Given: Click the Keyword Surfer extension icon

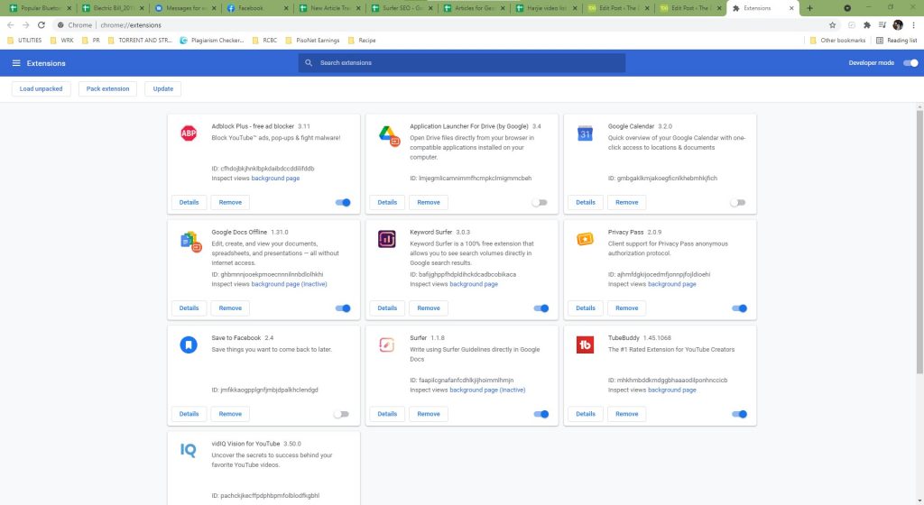Looking at the screenshot, I should 386,239.
